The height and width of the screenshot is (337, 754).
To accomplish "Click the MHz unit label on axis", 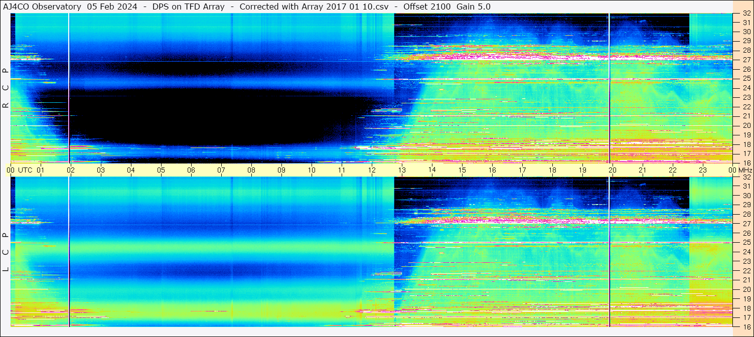I will (x=745, y=171).
